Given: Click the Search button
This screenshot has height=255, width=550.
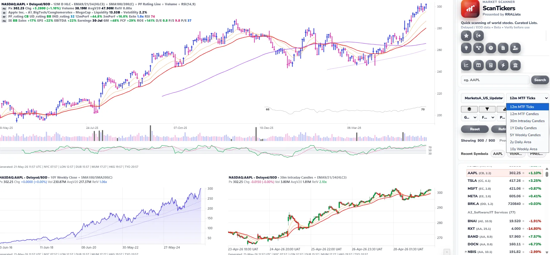Looking at the screenshot, I should (x=540, y=80).
